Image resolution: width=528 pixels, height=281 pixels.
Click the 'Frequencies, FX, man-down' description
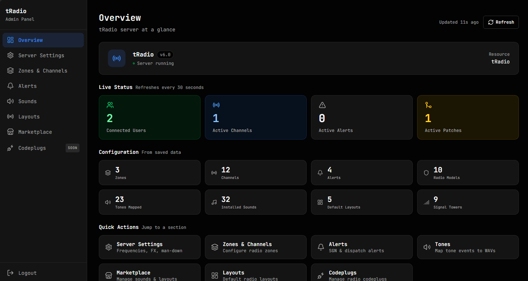pyautogui.click(x=150, y=251)
